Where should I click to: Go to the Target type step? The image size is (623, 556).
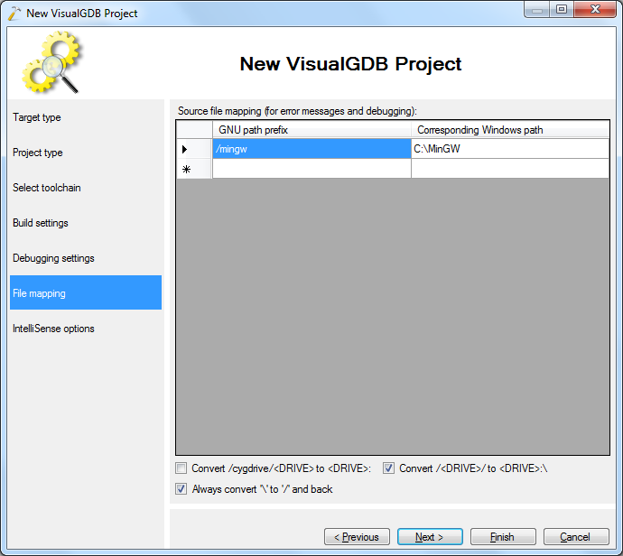pos(86,117)
